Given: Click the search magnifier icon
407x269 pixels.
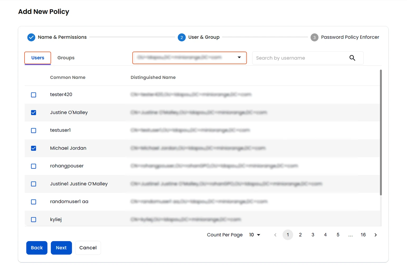Looking at the screenshot, I should point(352,58).
